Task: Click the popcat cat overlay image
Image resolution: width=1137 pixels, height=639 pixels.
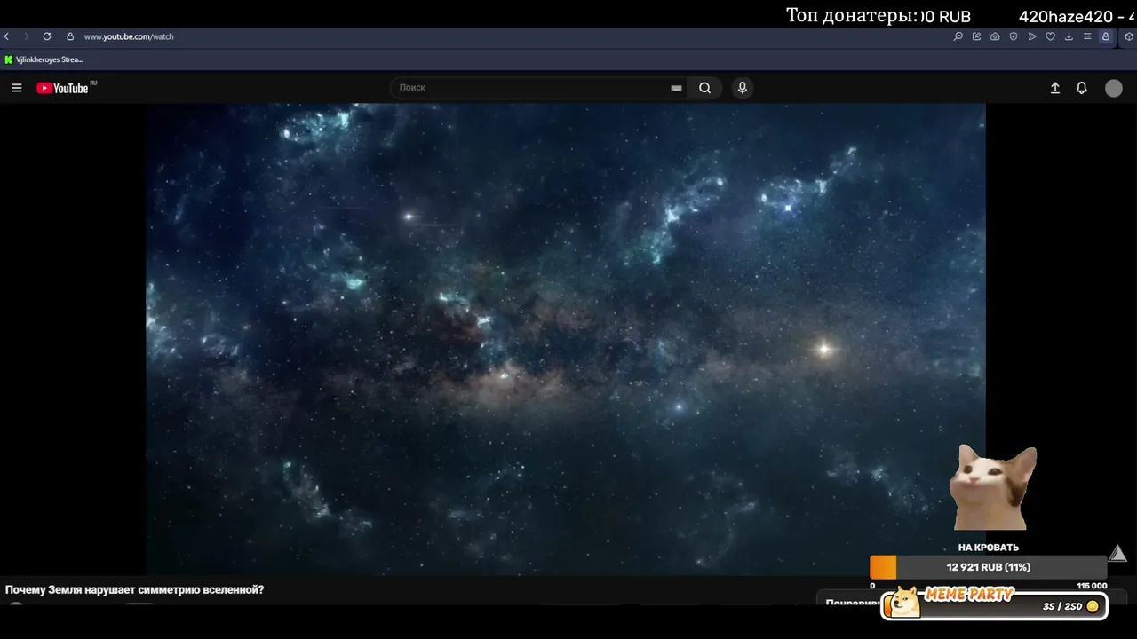Action: tap(994, 487)
